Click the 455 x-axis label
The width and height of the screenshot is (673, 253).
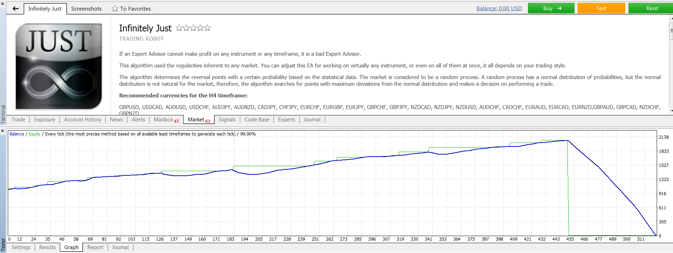570,239
